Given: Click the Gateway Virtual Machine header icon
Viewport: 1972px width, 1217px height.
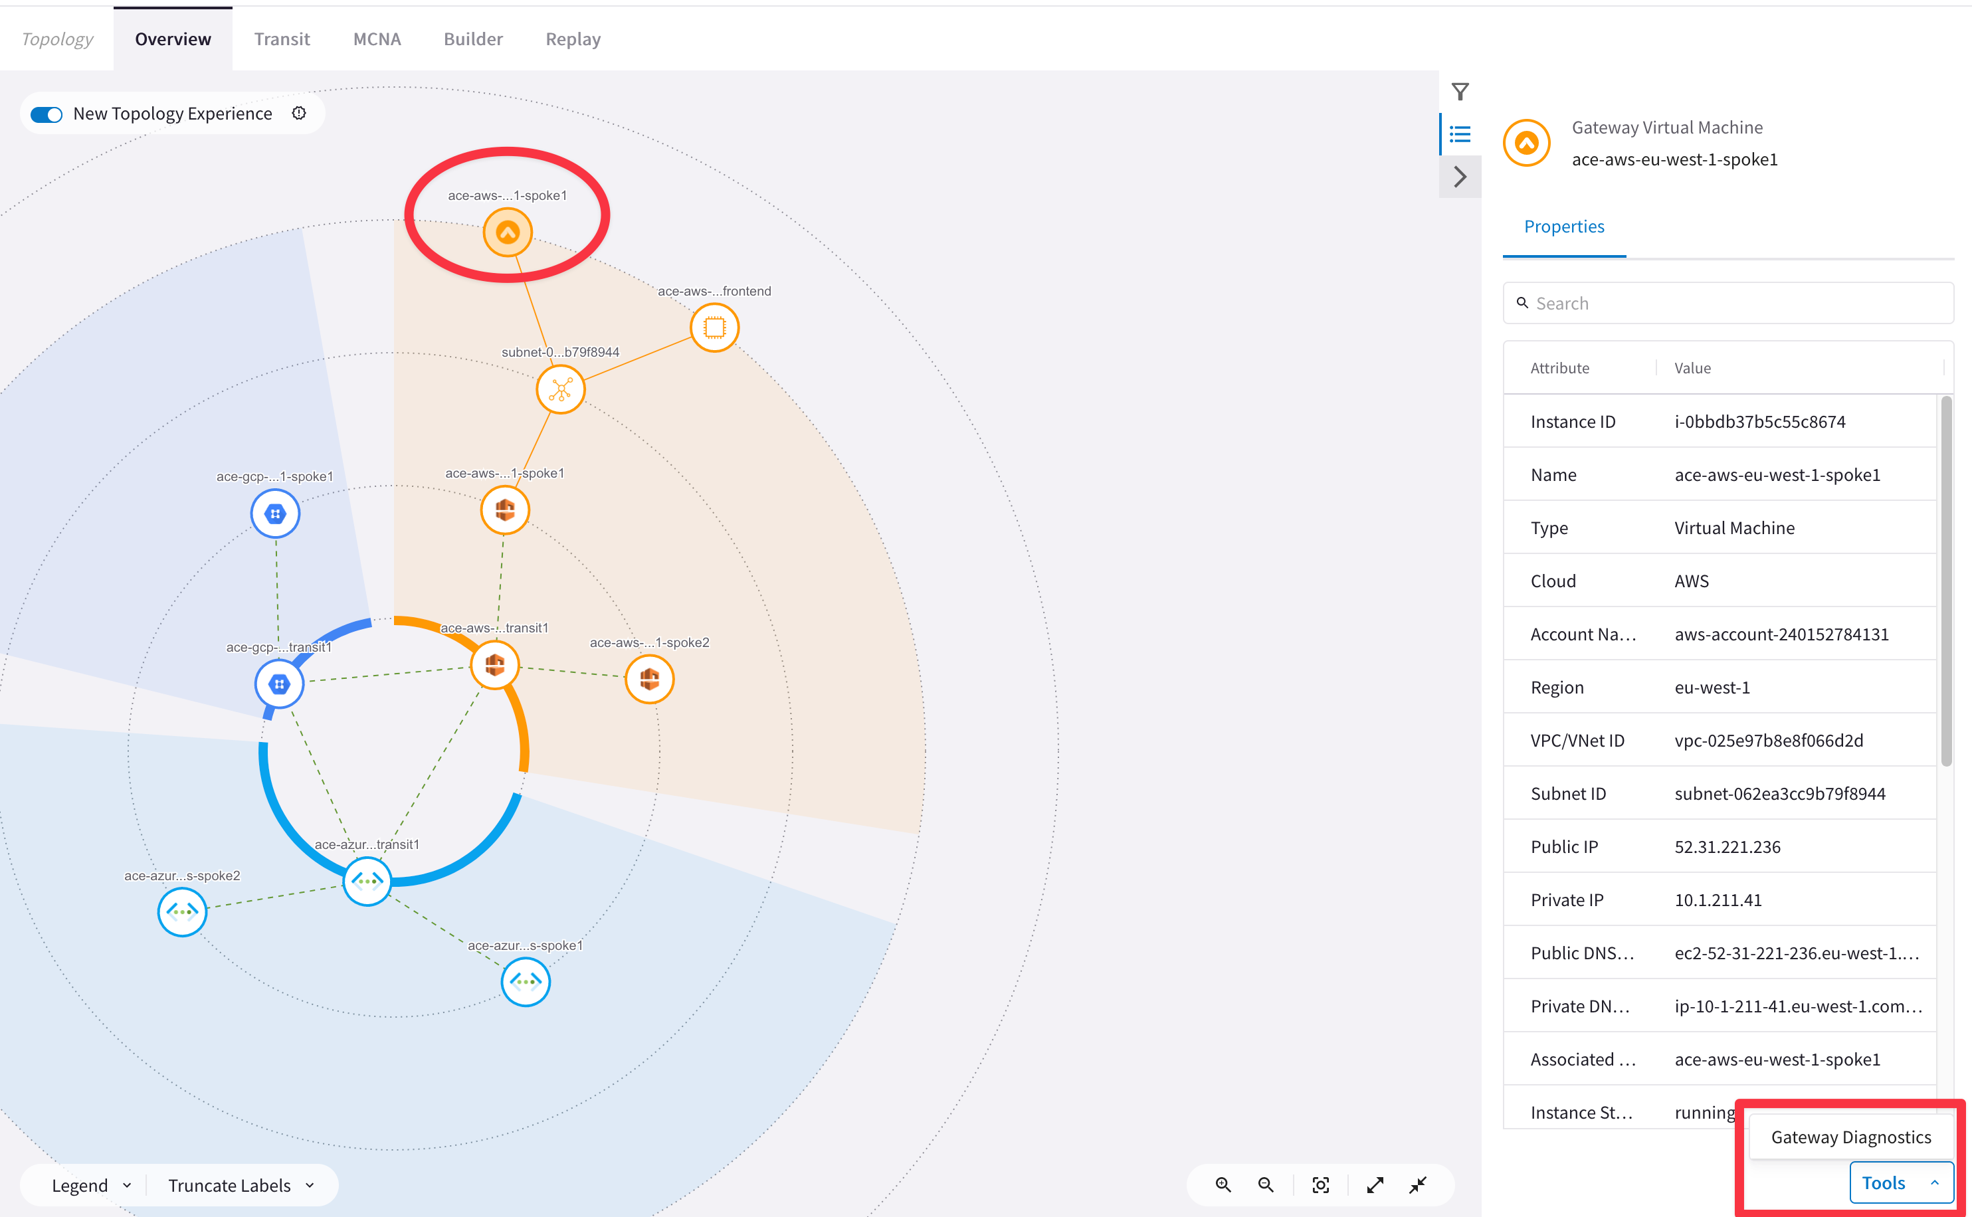Looking at the screenshot, I should (1527, 143).
